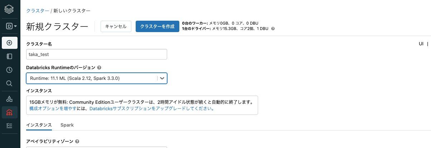Click the cluster name input field

(x=97, y=54)
